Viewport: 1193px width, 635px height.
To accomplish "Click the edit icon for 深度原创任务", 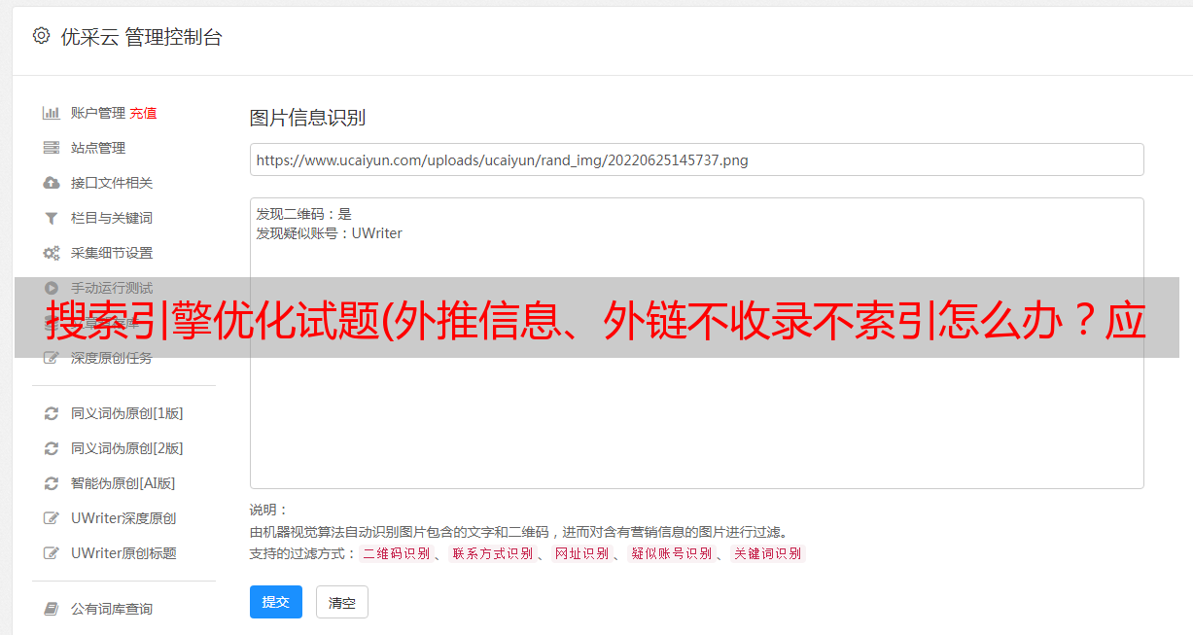I will pyautogui.click(x=52, y=358).
